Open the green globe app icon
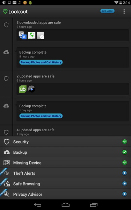The image size is (131, 210). 32,35
